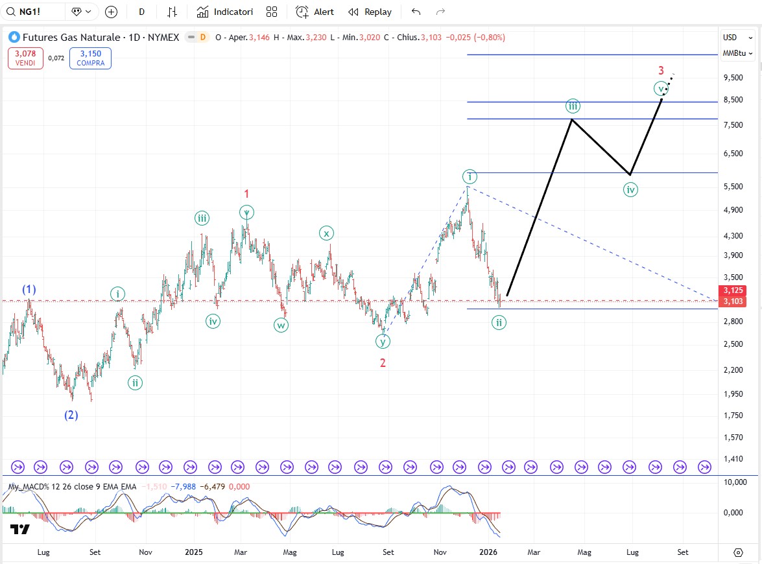
Task: Click the add symbol plus button
Action: (x=111, y=12)
